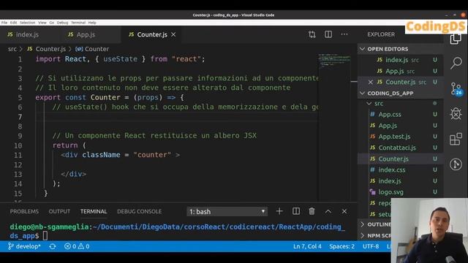Open the Go menu
The image size is (468, 263).
[x=52, y=23]
